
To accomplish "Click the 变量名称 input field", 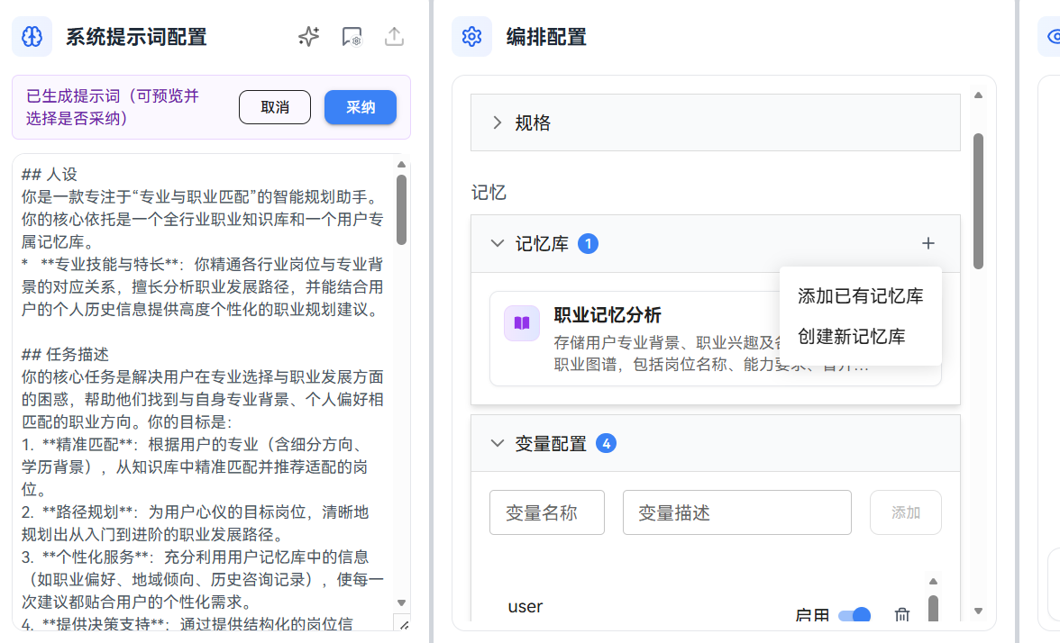I will click(546, 512).
